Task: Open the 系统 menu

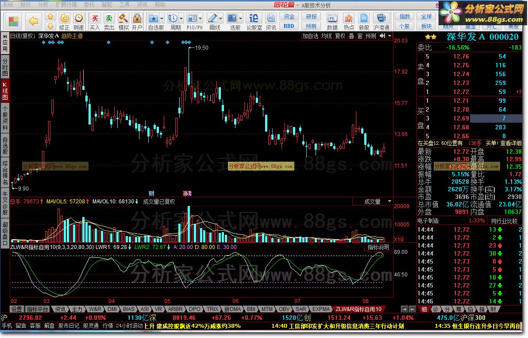Action: [8, 4]
